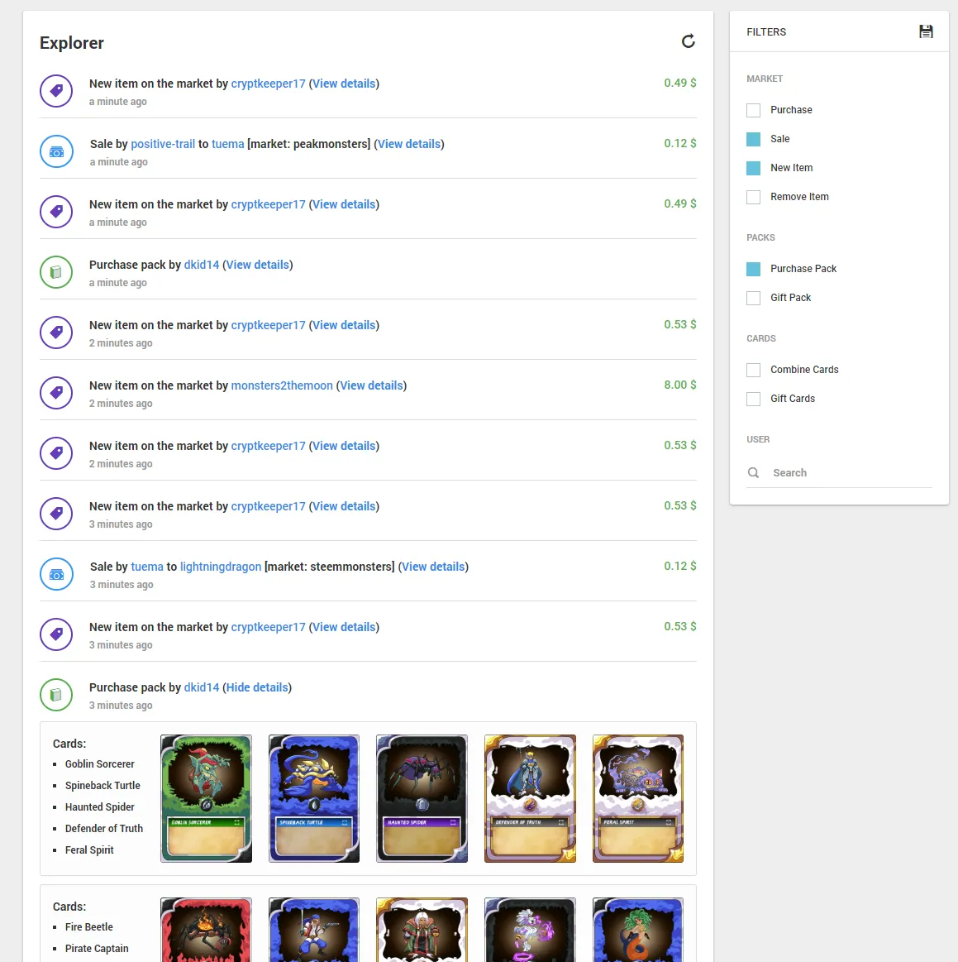Click the Pirate Captain card image

pos(314,930)
